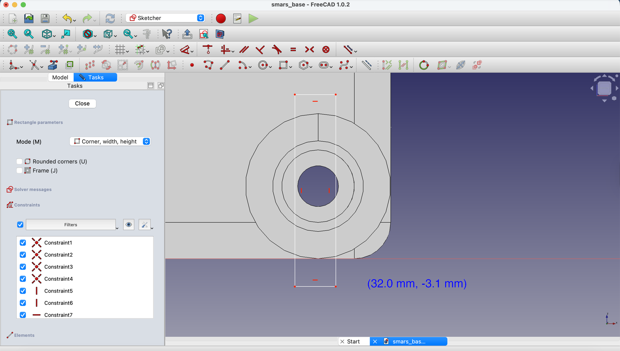This screenshot has width=620, height=351.
Task: Apply the parallel constraint icon
Action: pyautogui.click(x=244, y=50)
